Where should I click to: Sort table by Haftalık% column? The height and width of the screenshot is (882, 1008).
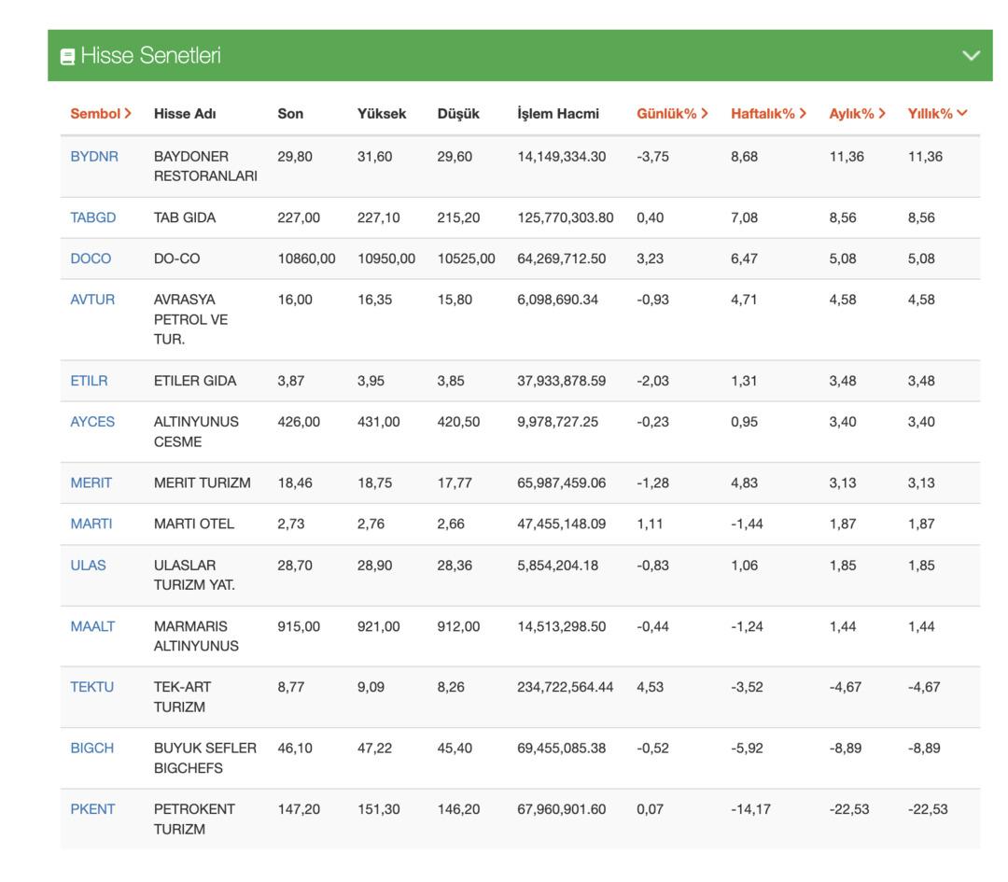pos(768,114)
